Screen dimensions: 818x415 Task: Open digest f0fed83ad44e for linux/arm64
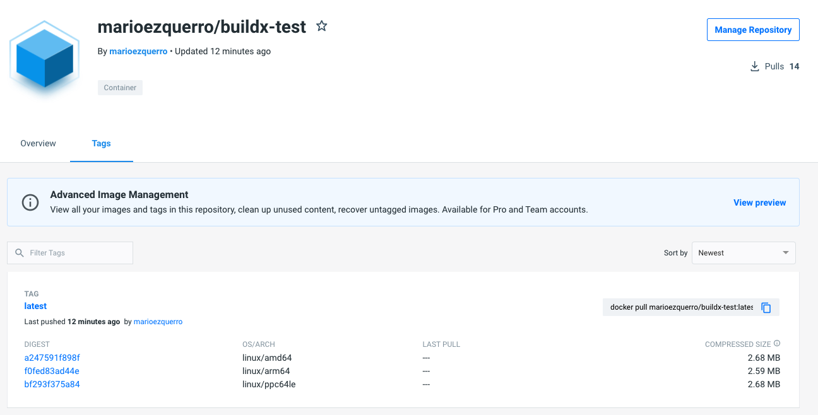(x=52, y=371)
